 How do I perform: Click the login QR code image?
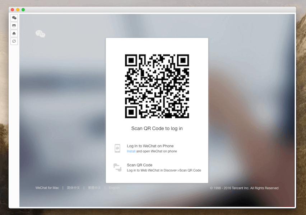157,86
